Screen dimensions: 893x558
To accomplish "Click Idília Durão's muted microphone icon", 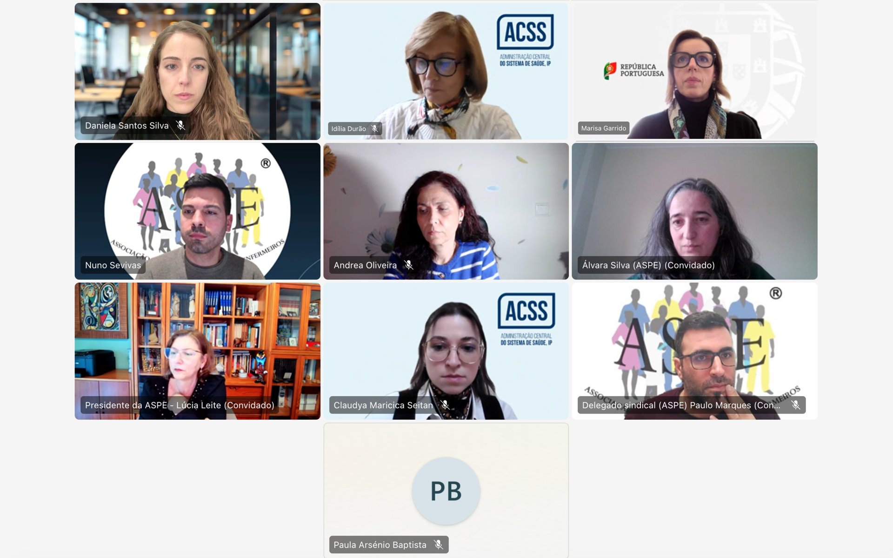I will pyautogui.click(x=374, y=128).
